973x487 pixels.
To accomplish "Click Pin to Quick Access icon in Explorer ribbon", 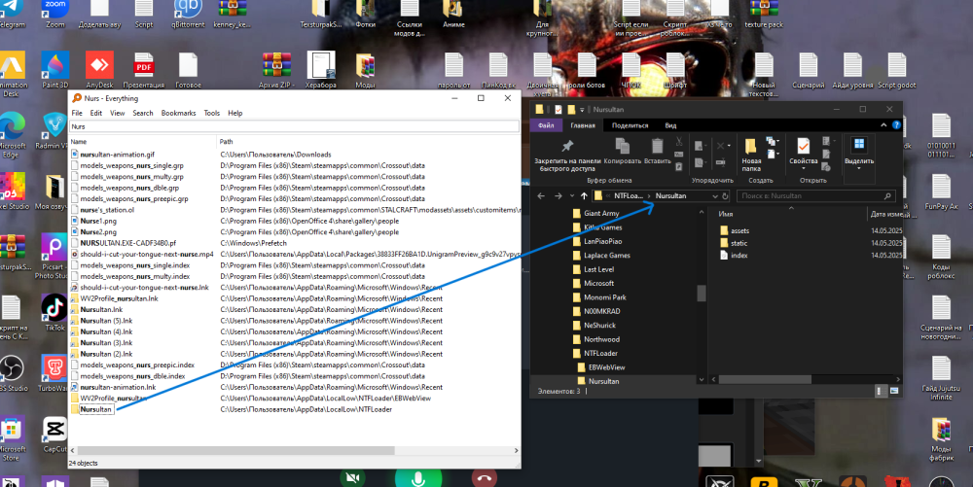I will (567, 146).
